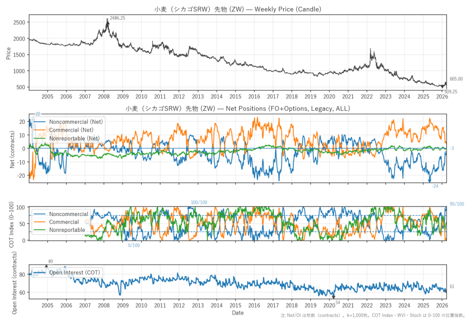Click the 2486.25 peak price annotation
This screenshot has height=321, width=470.
click(117, 18)
